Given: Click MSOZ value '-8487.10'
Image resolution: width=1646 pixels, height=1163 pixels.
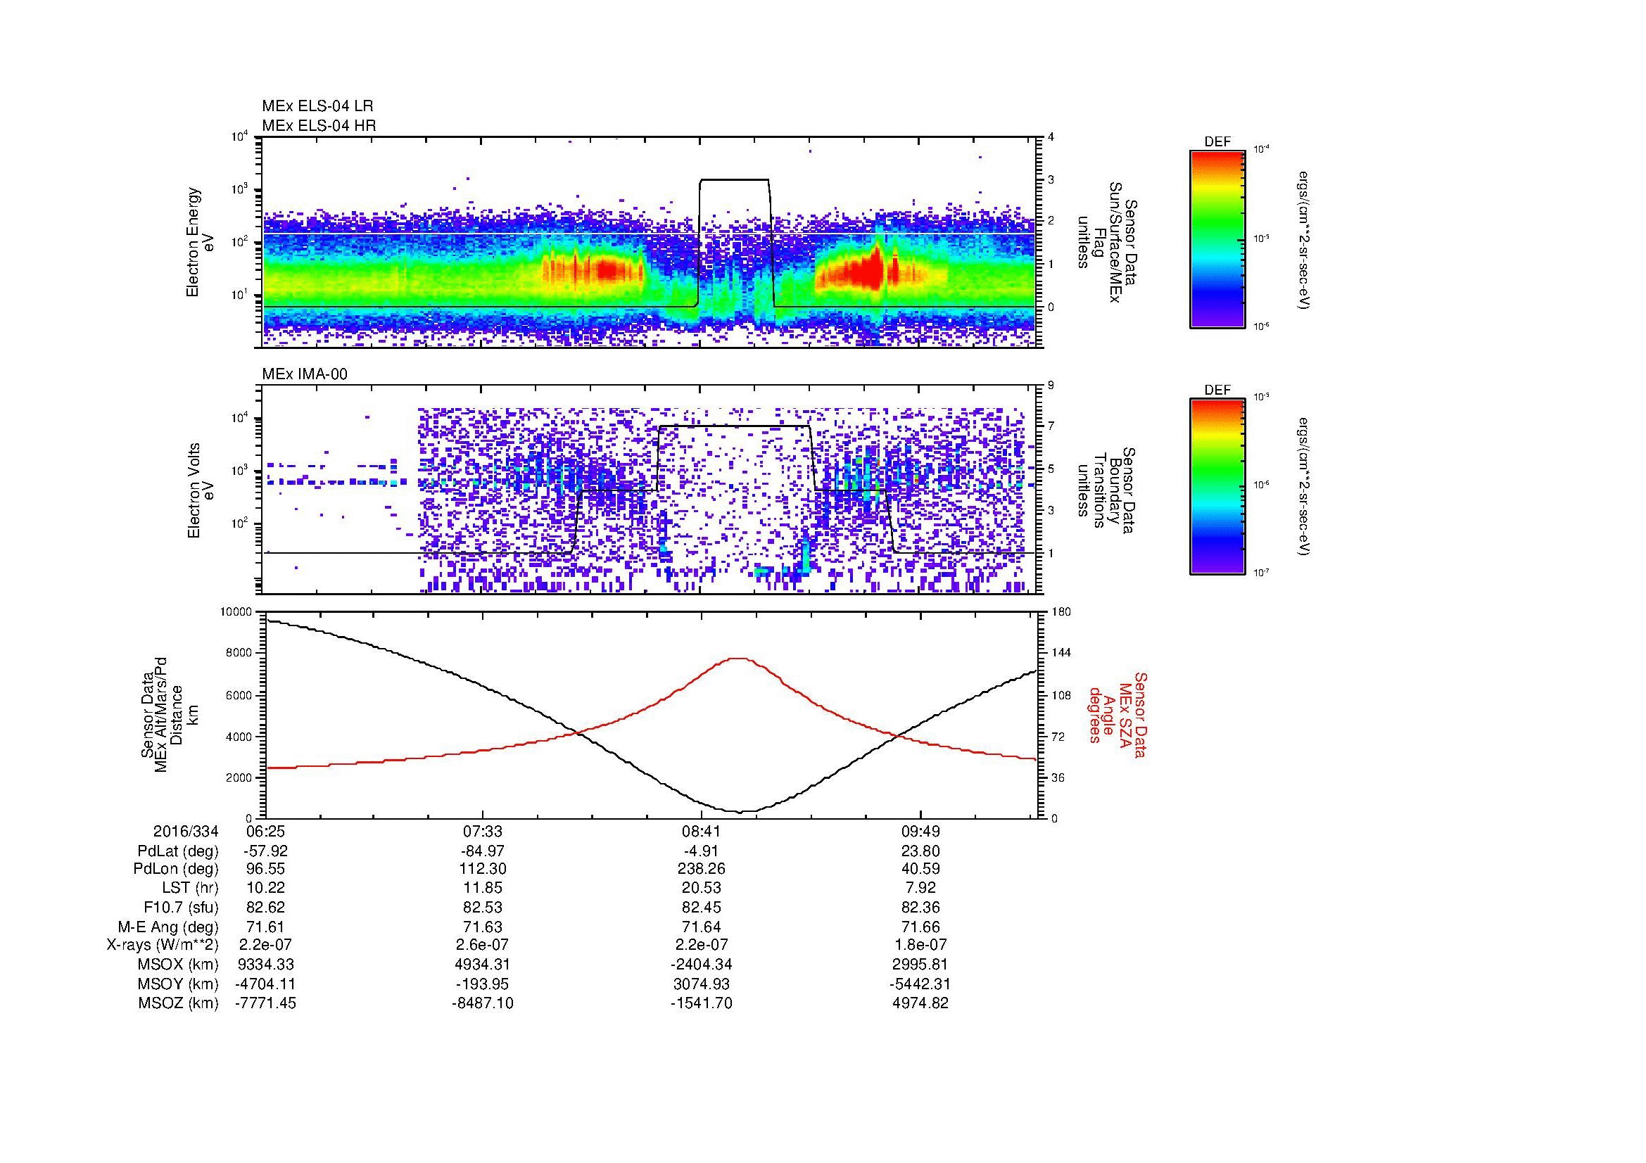Looking at the screenshot, I should pos(483,1004).
